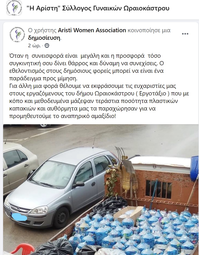Open the "Η Αρίστη" Σύλλογος Γυναικών Ωραιοκάστρου page title
The image size is (199, 255).
tap(98, 8)
